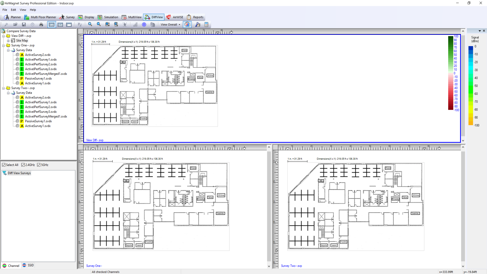Click the Print toolbar icon
The height and width of the screenshot is (274, 487).
[x=41, y=24]
